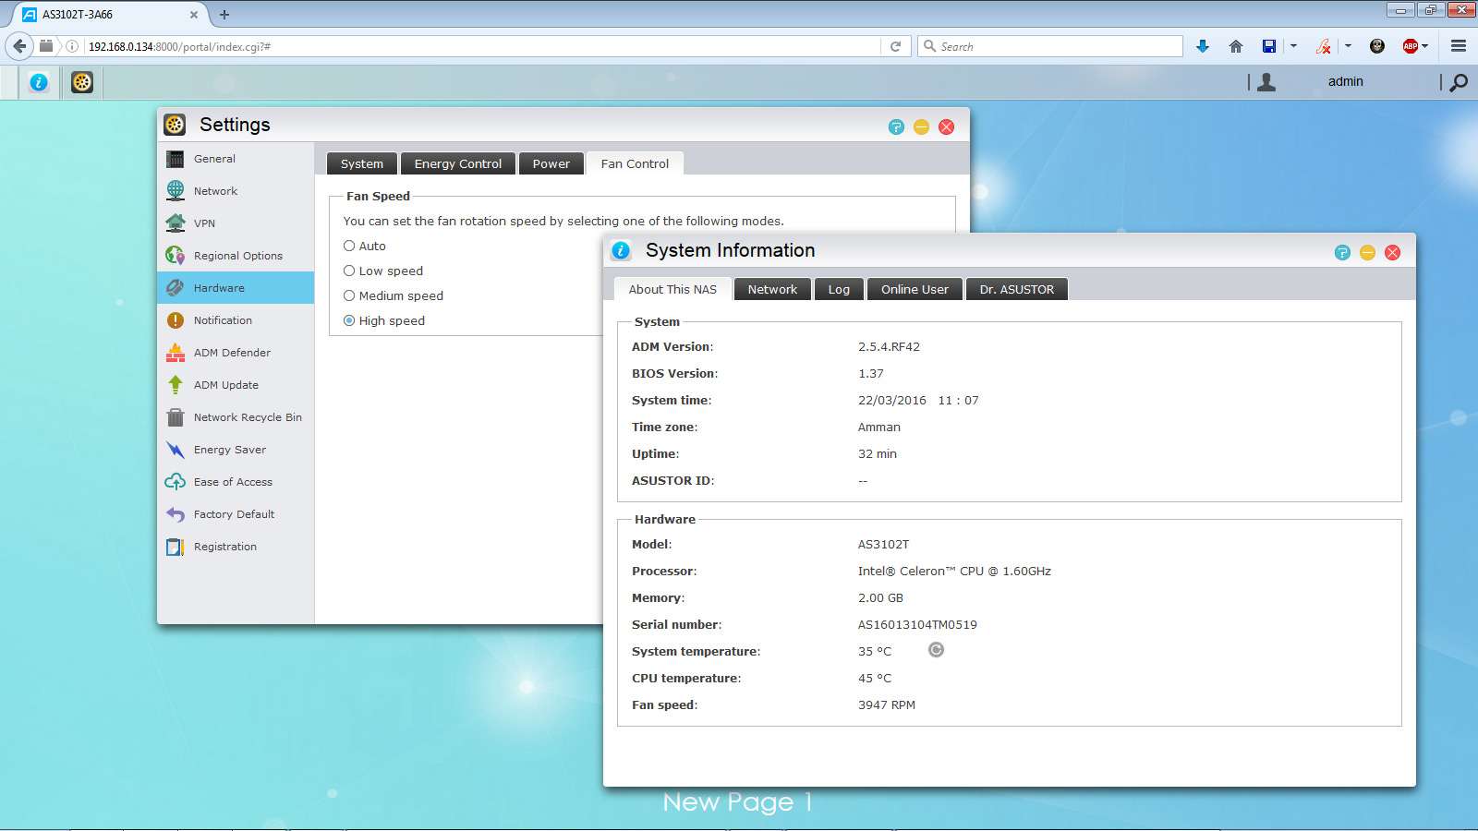
Task: Expand the dropdown beside the floppy disk icon
Action: (x=1293, y=46)
